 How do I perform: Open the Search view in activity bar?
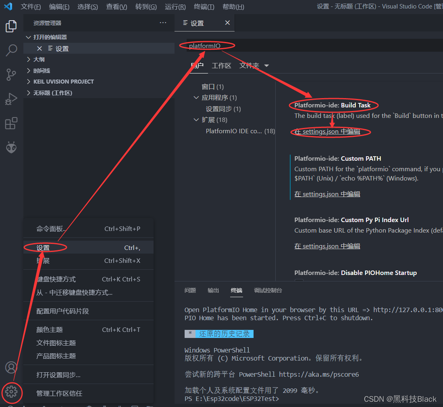[x=11, y=50]
